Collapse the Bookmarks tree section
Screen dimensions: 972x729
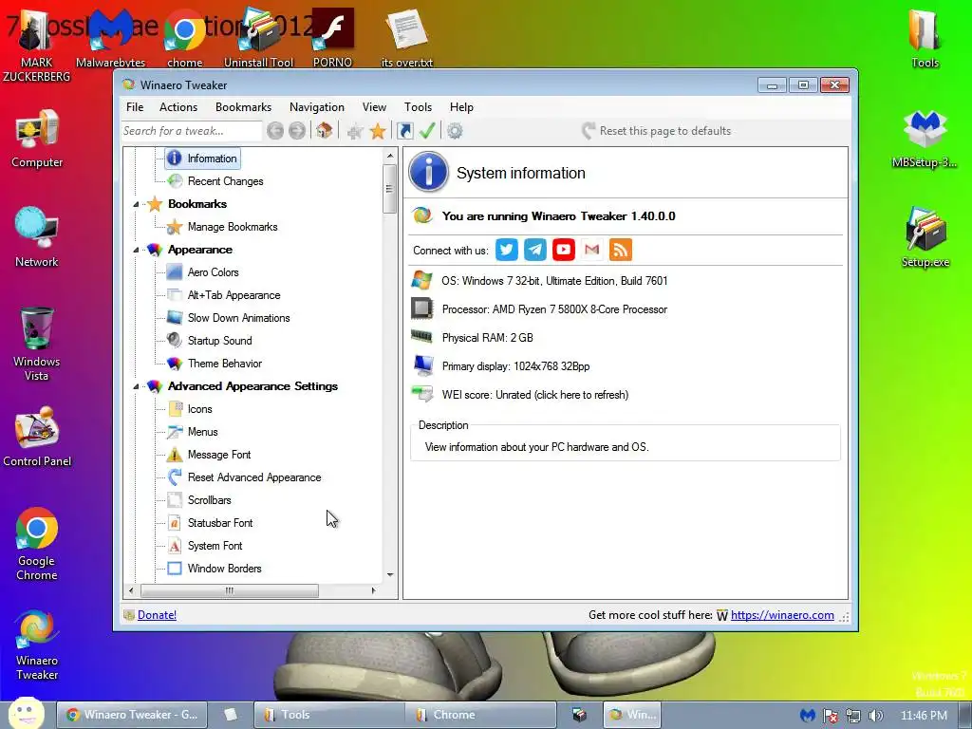[x=137, y=204]
